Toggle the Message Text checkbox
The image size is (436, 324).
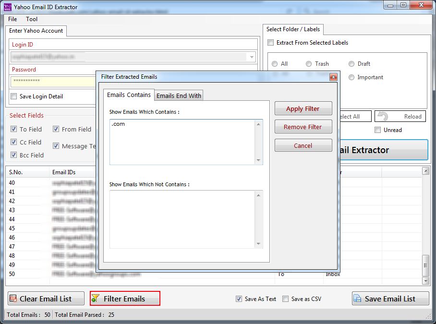tap(56, 146)
